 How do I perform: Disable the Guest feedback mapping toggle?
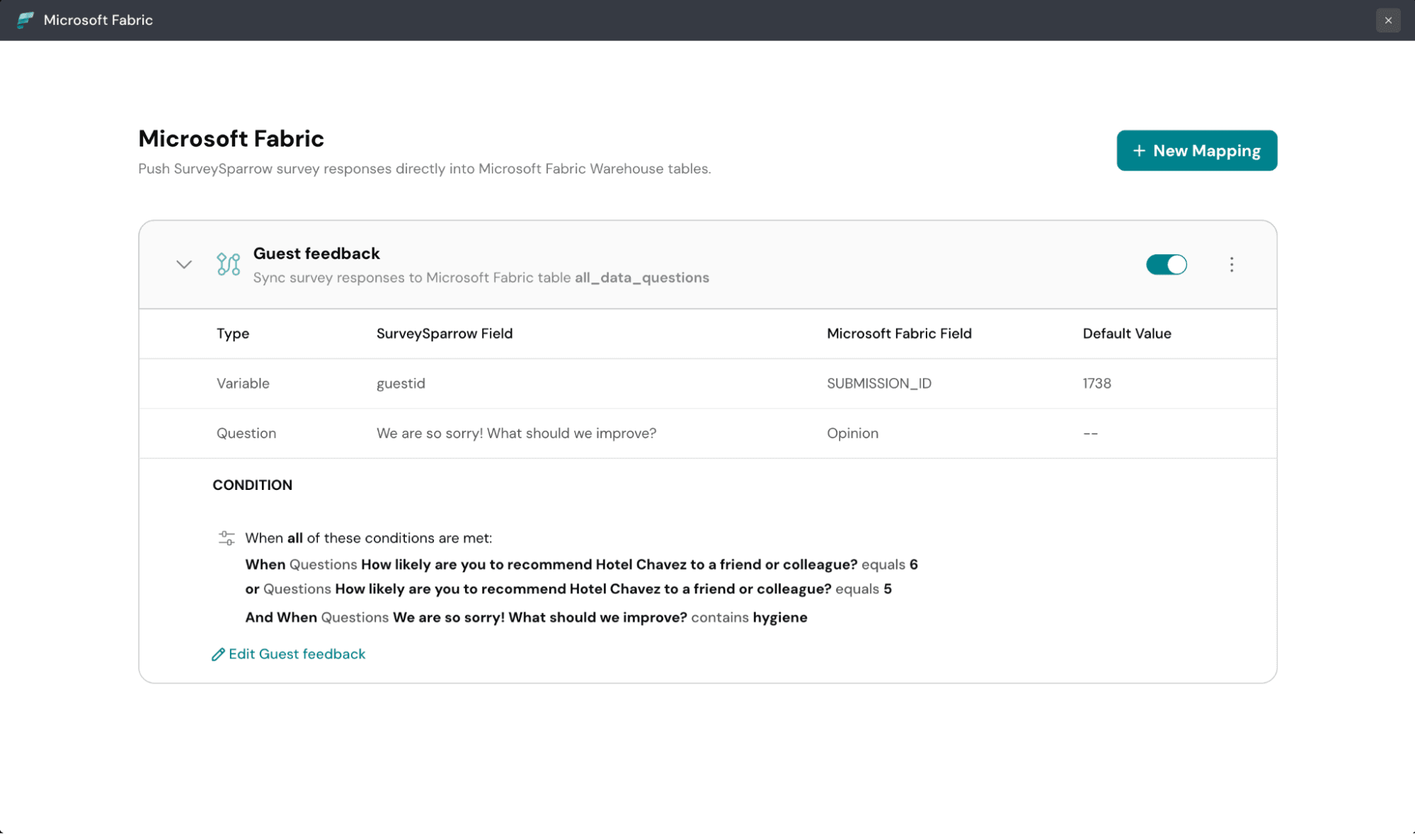[x=1166, y=264]
